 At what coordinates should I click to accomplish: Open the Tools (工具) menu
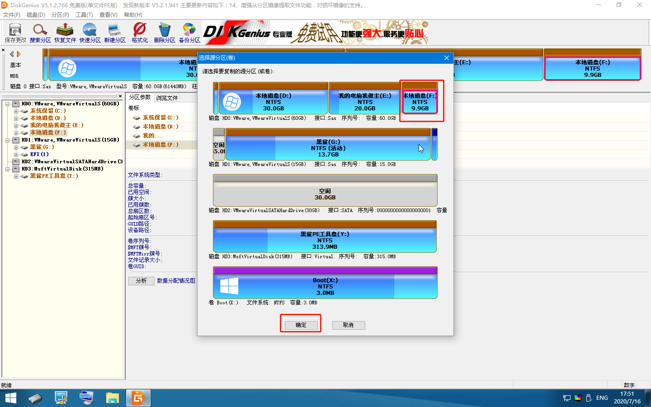(84, 15)
